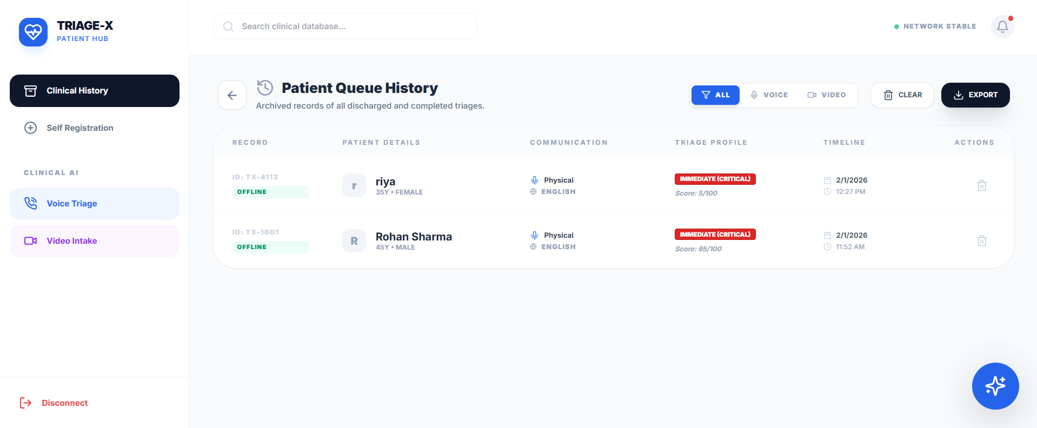The height and width of the screenshot is (428, 1037).
Task: Click the TRIAGE-X heart logo
Action: click(x=33, y=32)
